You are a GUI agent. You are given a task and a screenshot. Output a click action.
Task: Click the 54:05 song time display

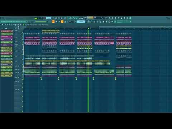pyautogui.click(x=73, y=18)
